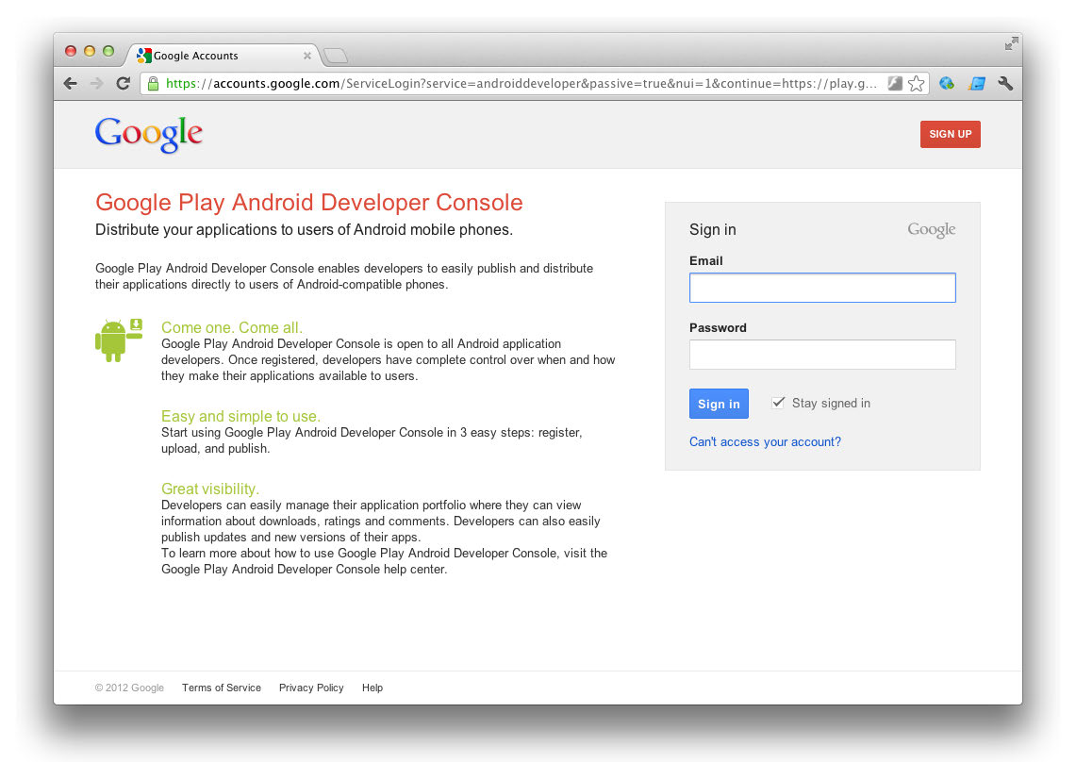Viewport: 1076px width, 779px height.
Task: Click the Password label in the login box
Action: coord(718,328)
